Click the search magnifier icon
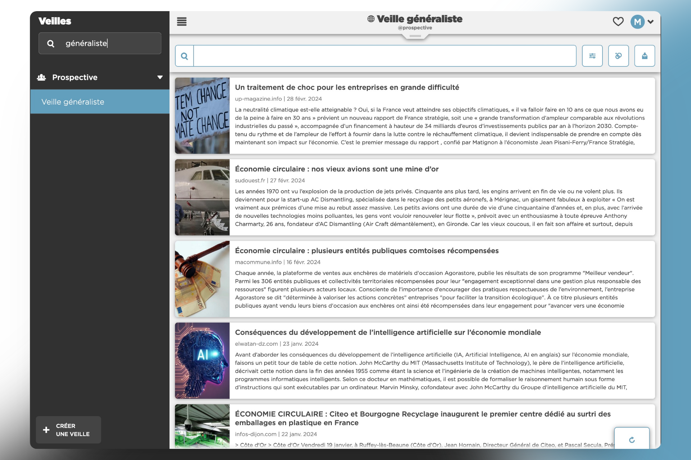691x460 pixels. pos(185,55)
